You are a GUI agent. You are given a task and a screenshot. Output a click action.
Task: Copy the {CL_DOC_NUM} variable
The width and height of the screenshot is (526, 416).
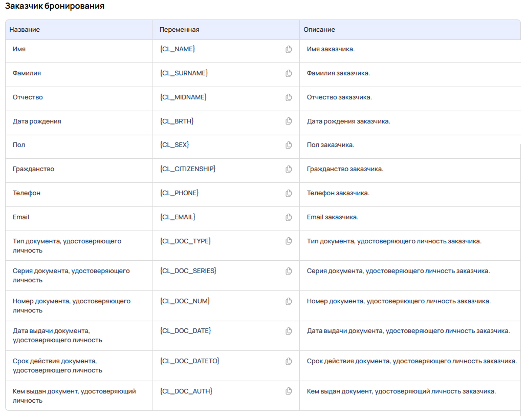tap(289, 301)
